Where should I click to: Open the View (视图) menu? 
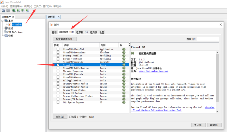tap(28, 6)
